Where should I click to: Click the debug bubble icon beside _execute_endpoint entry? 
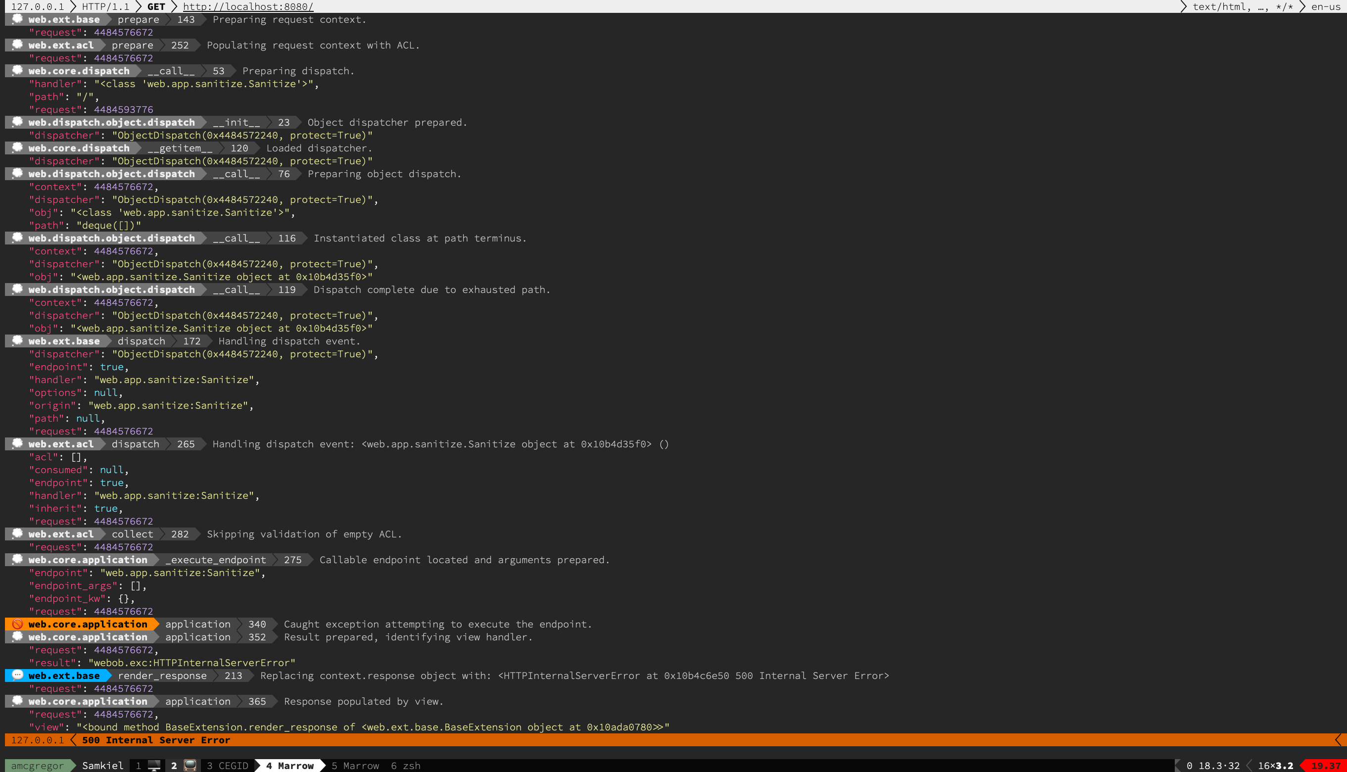point(17,559)
